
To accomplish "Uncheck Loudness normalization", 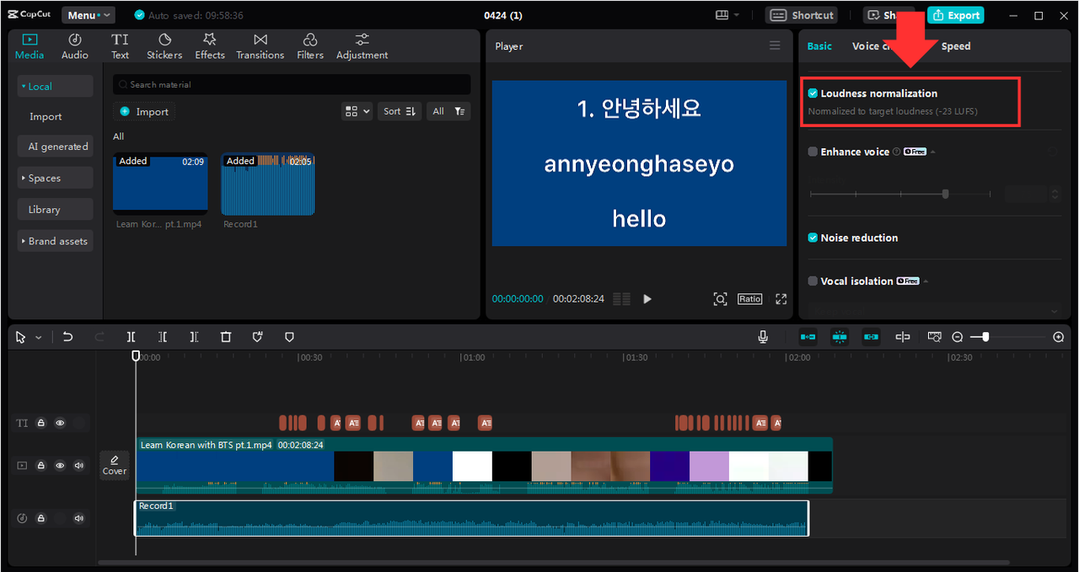I will [x=813, y=94].
